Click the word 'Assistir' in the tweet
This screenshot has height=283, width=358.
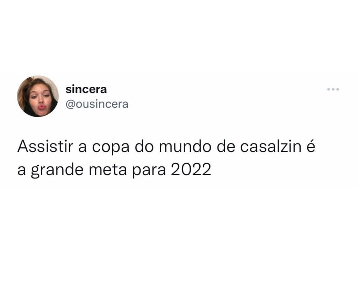point(45,147)
